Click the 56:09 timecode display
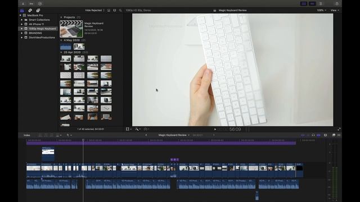Image resolution: width=360 pixels, height=202 pixels. tap(235, 129)
